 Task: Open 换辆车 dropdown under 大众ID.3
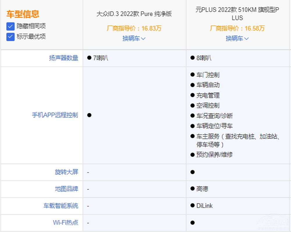pyautogui.click(x=134, y=38)
